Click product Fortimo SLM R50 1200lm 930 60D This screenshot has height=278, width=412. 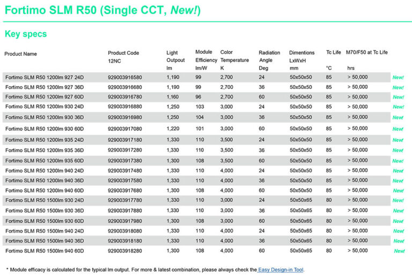pos(45,129)
